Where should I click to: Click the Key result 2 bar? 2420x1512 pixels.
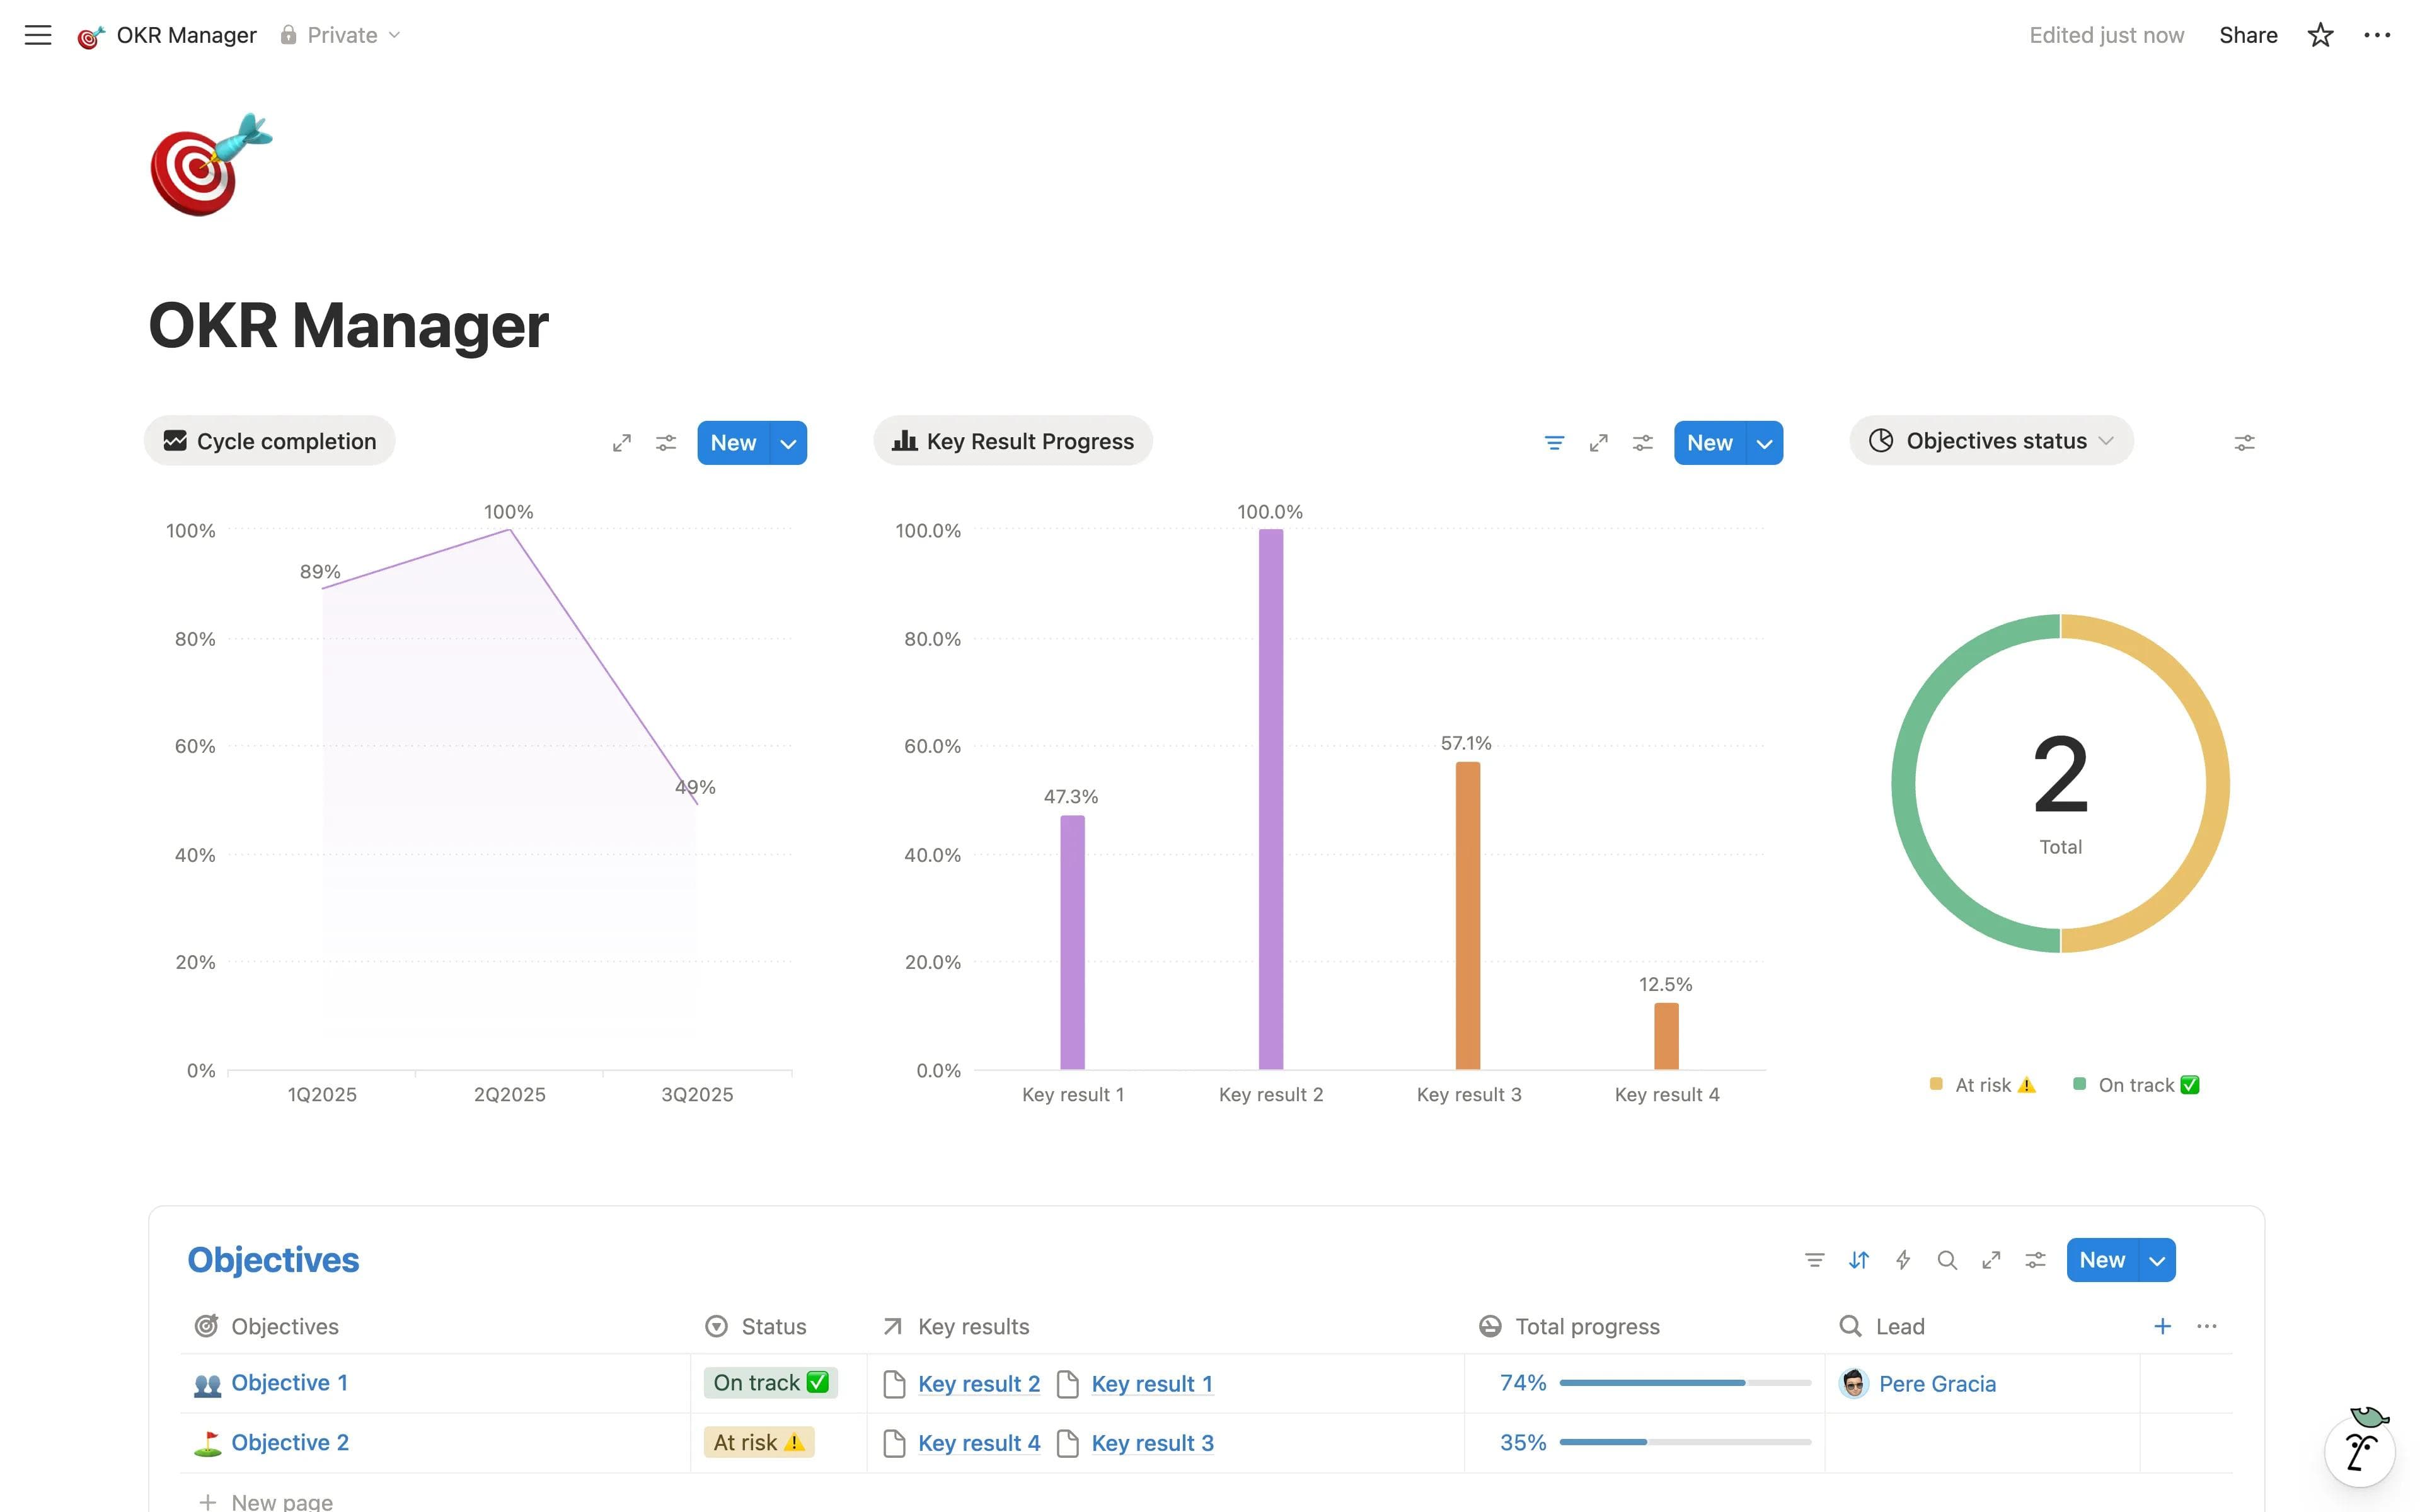pyautogui.click(x=1271, y=799)
